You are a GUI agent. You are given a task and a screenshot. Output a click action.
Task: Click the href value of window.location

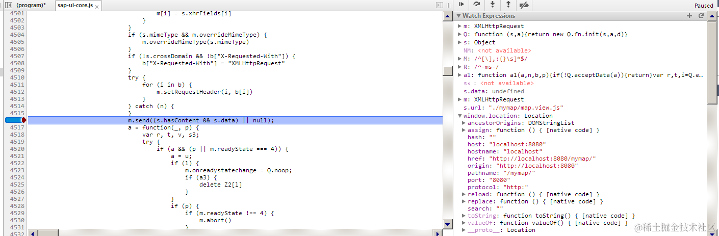coord(543,159)
